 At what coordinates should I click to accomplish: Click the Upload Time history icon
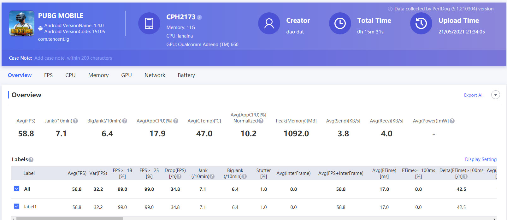pos(421,23)
